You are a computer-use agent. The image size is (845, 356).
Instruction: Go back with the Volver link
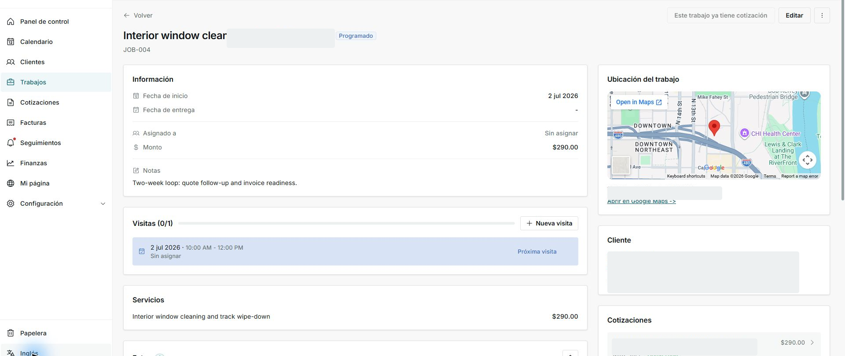point(138,15)
